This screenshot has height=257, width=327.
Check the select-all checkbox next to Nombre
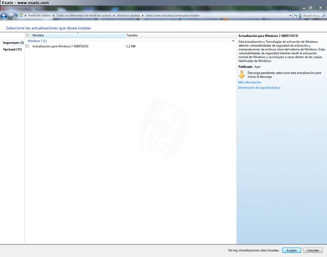pos(28,35)
